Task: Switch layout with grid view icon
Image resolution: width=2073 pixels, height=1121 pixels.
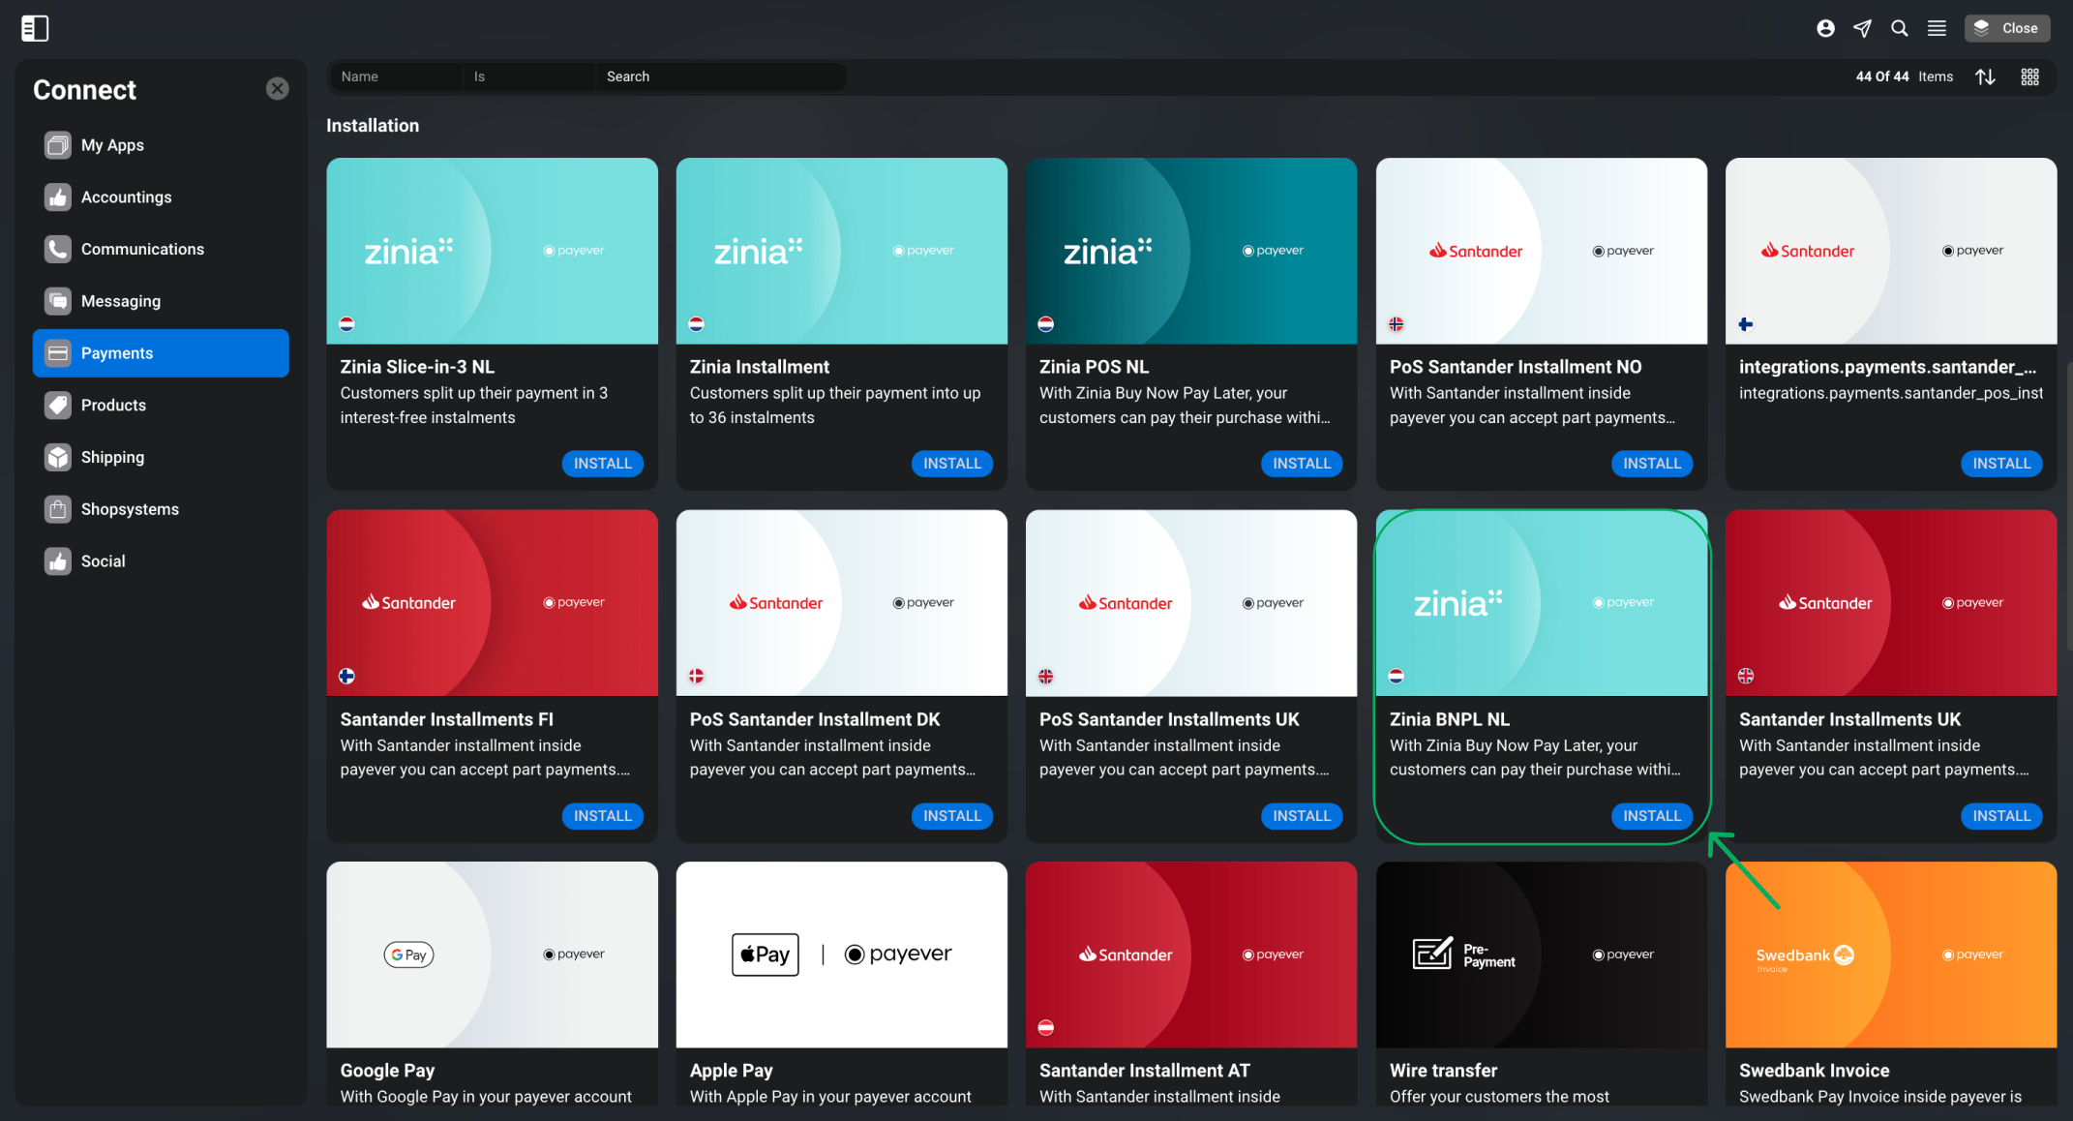Action: (x=2030, y=76)
